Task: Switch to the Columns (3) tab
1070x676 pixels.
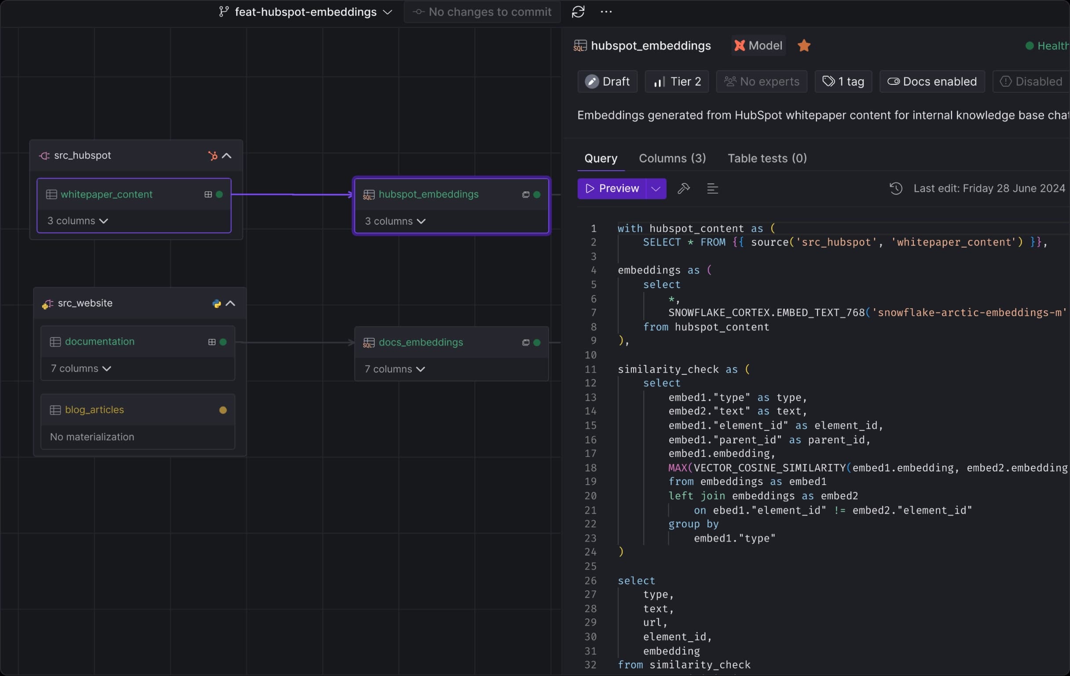Action: coord(672,158)
